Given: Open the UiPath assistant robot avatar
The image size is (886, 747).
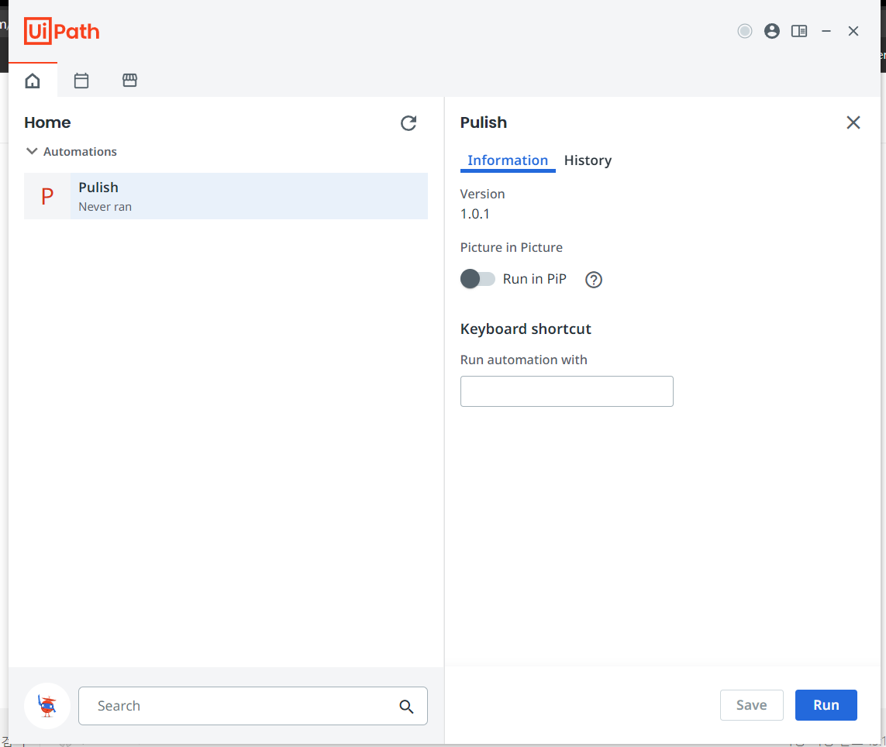Looking at the screenshot, I should 47,706.
